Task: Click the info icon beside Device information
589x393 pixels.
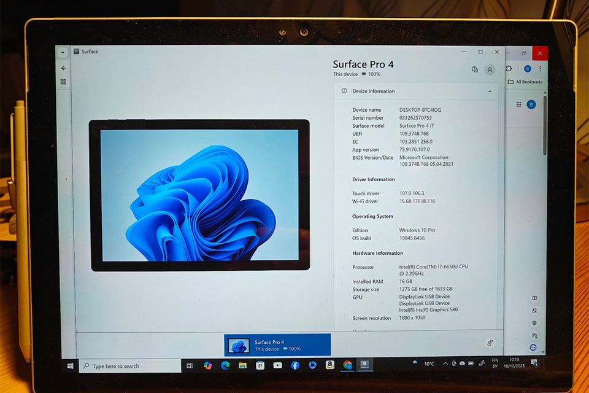Action: coord(344,91)
